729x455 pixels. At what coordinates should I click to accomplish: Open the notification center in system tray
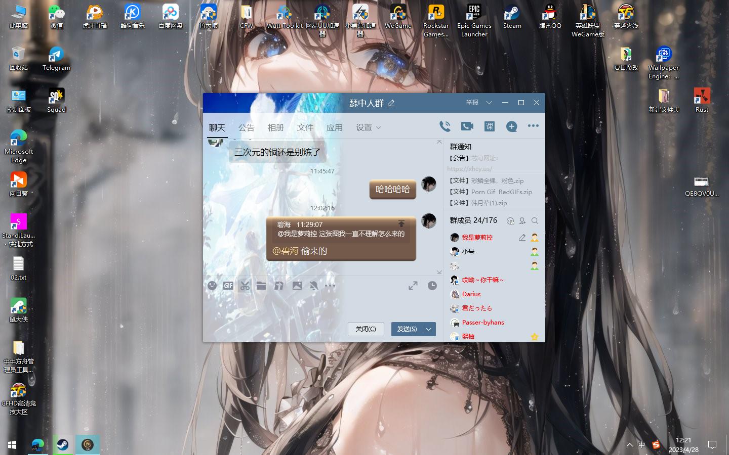(x=712, y=445)
